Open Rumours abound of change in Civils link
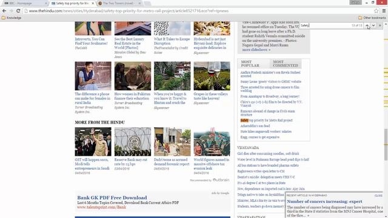388x218 pixels. (x=268, y=113)
